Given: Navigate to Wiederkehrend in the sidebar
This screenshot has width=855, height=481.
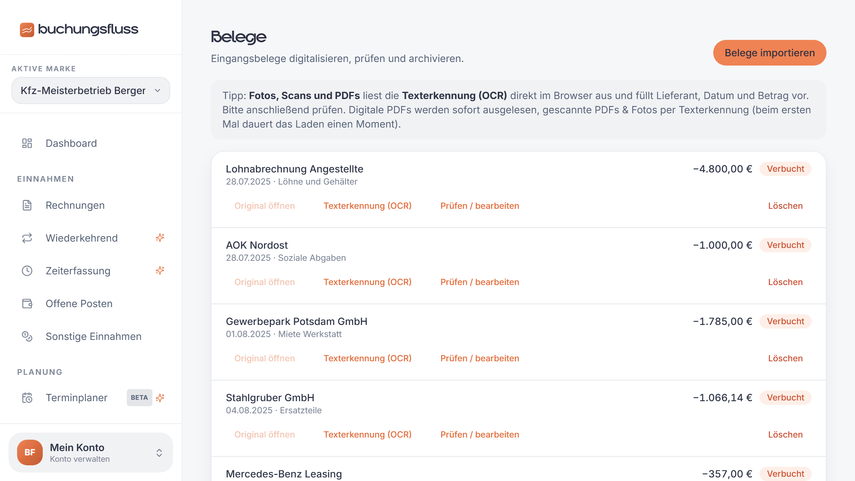Looking at the screenshot, I should [82, 238].
